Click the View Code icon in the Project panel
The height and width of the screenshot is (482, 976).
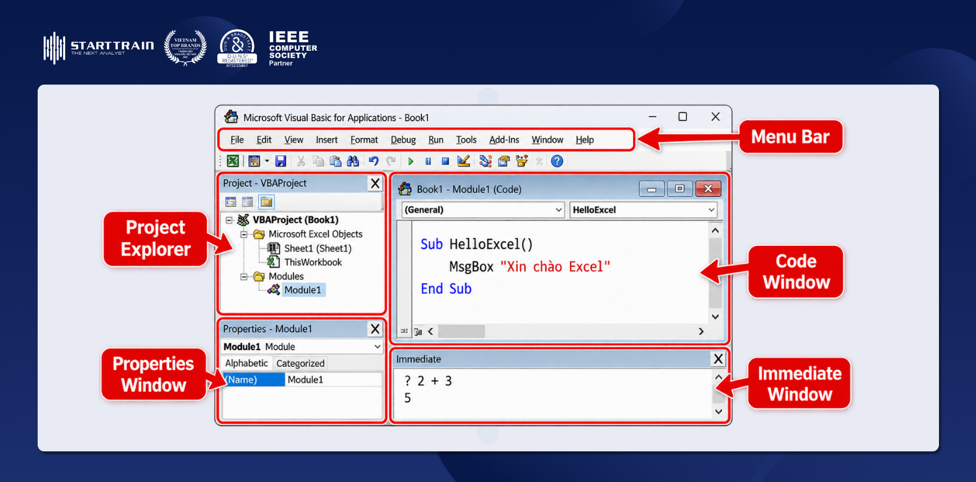tap(230, 202)
